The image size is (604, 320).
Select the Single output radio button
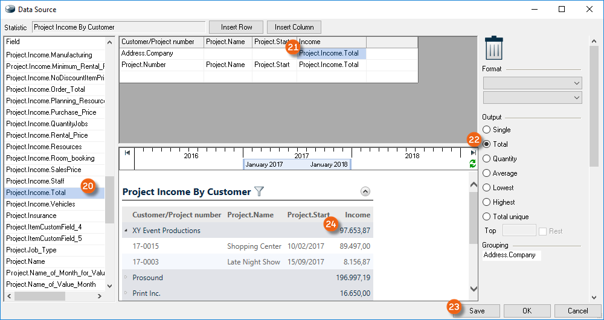[x=487, y=130]
